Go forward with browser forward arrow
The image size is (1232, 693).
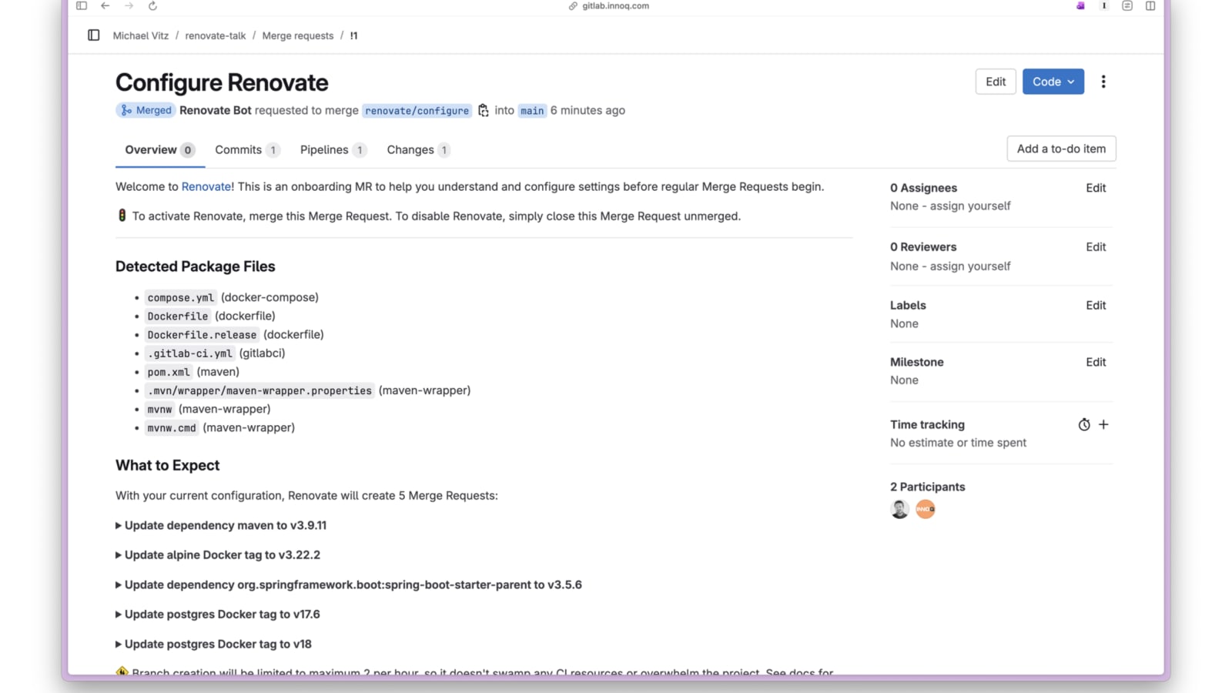[x=129, y=6]
